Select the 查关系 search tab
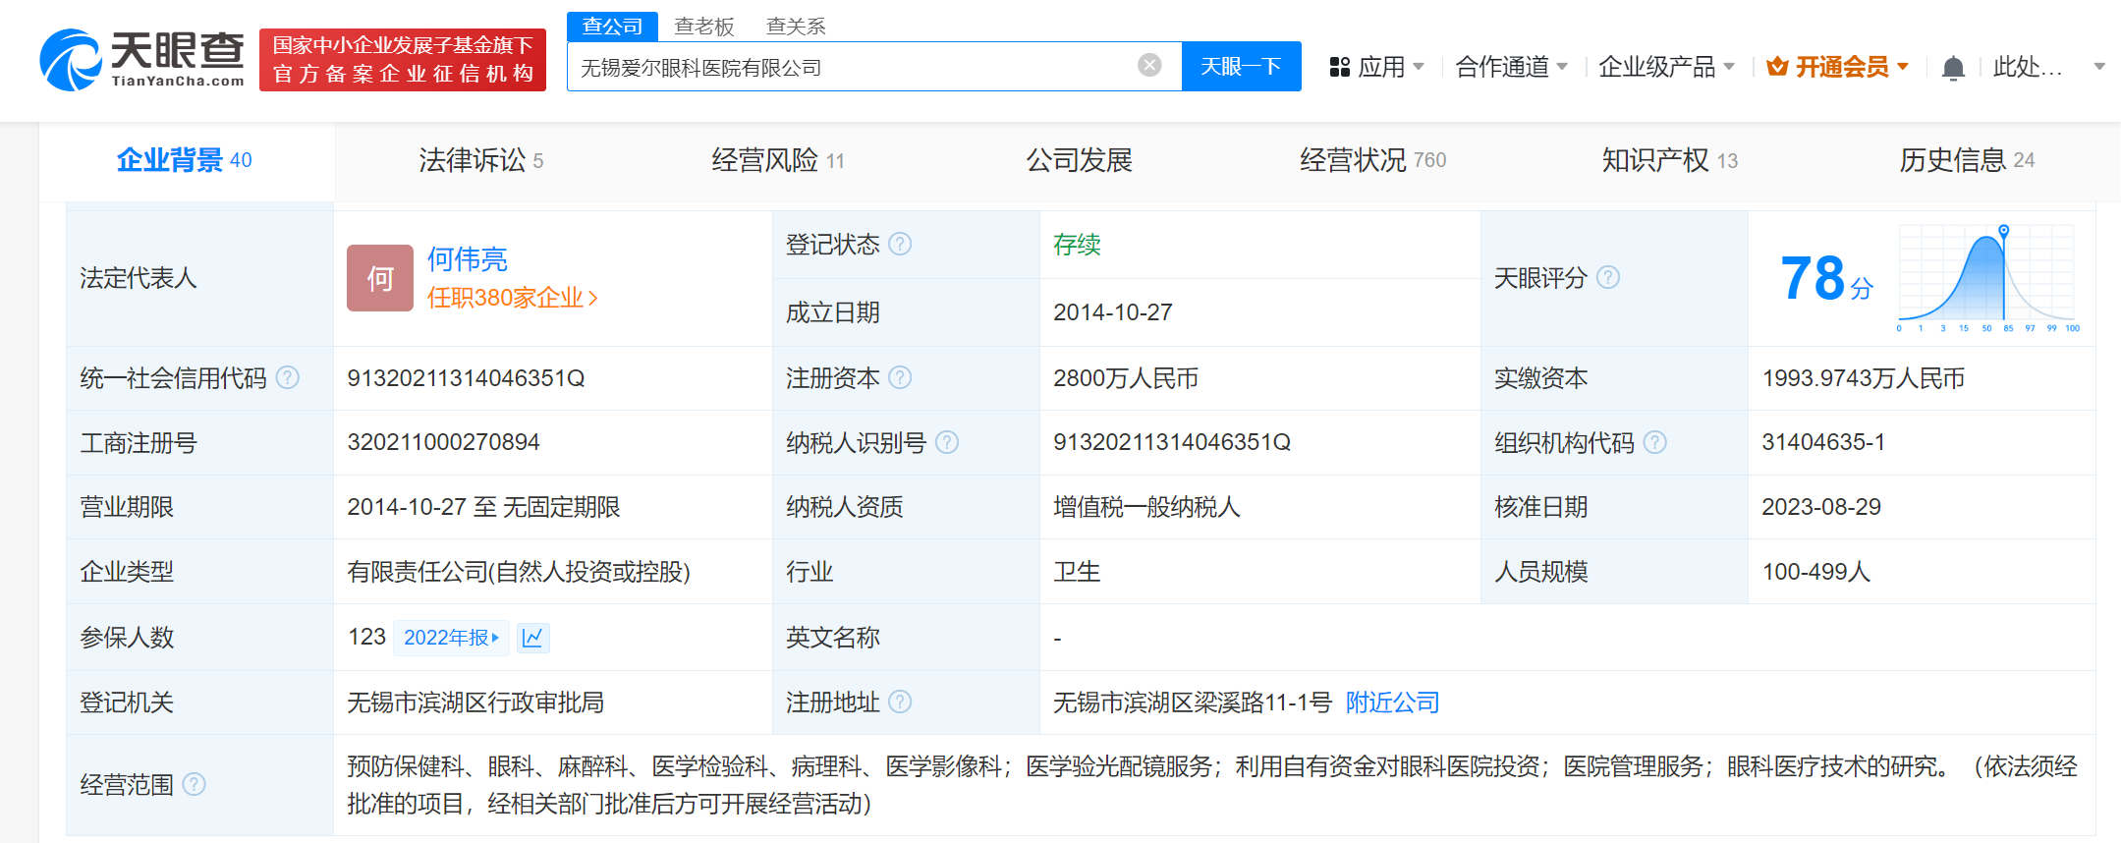Image resolution: width=2121 pixels, height=843 pixels. pos(796,27)
